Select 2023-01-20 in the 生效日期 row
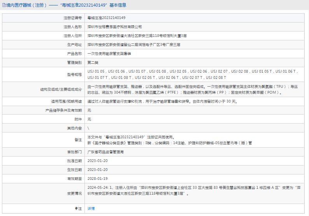309x216 pixels. tap(98, 170)
